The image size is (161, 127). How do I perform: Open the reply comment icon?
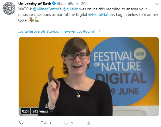point(21,123)
